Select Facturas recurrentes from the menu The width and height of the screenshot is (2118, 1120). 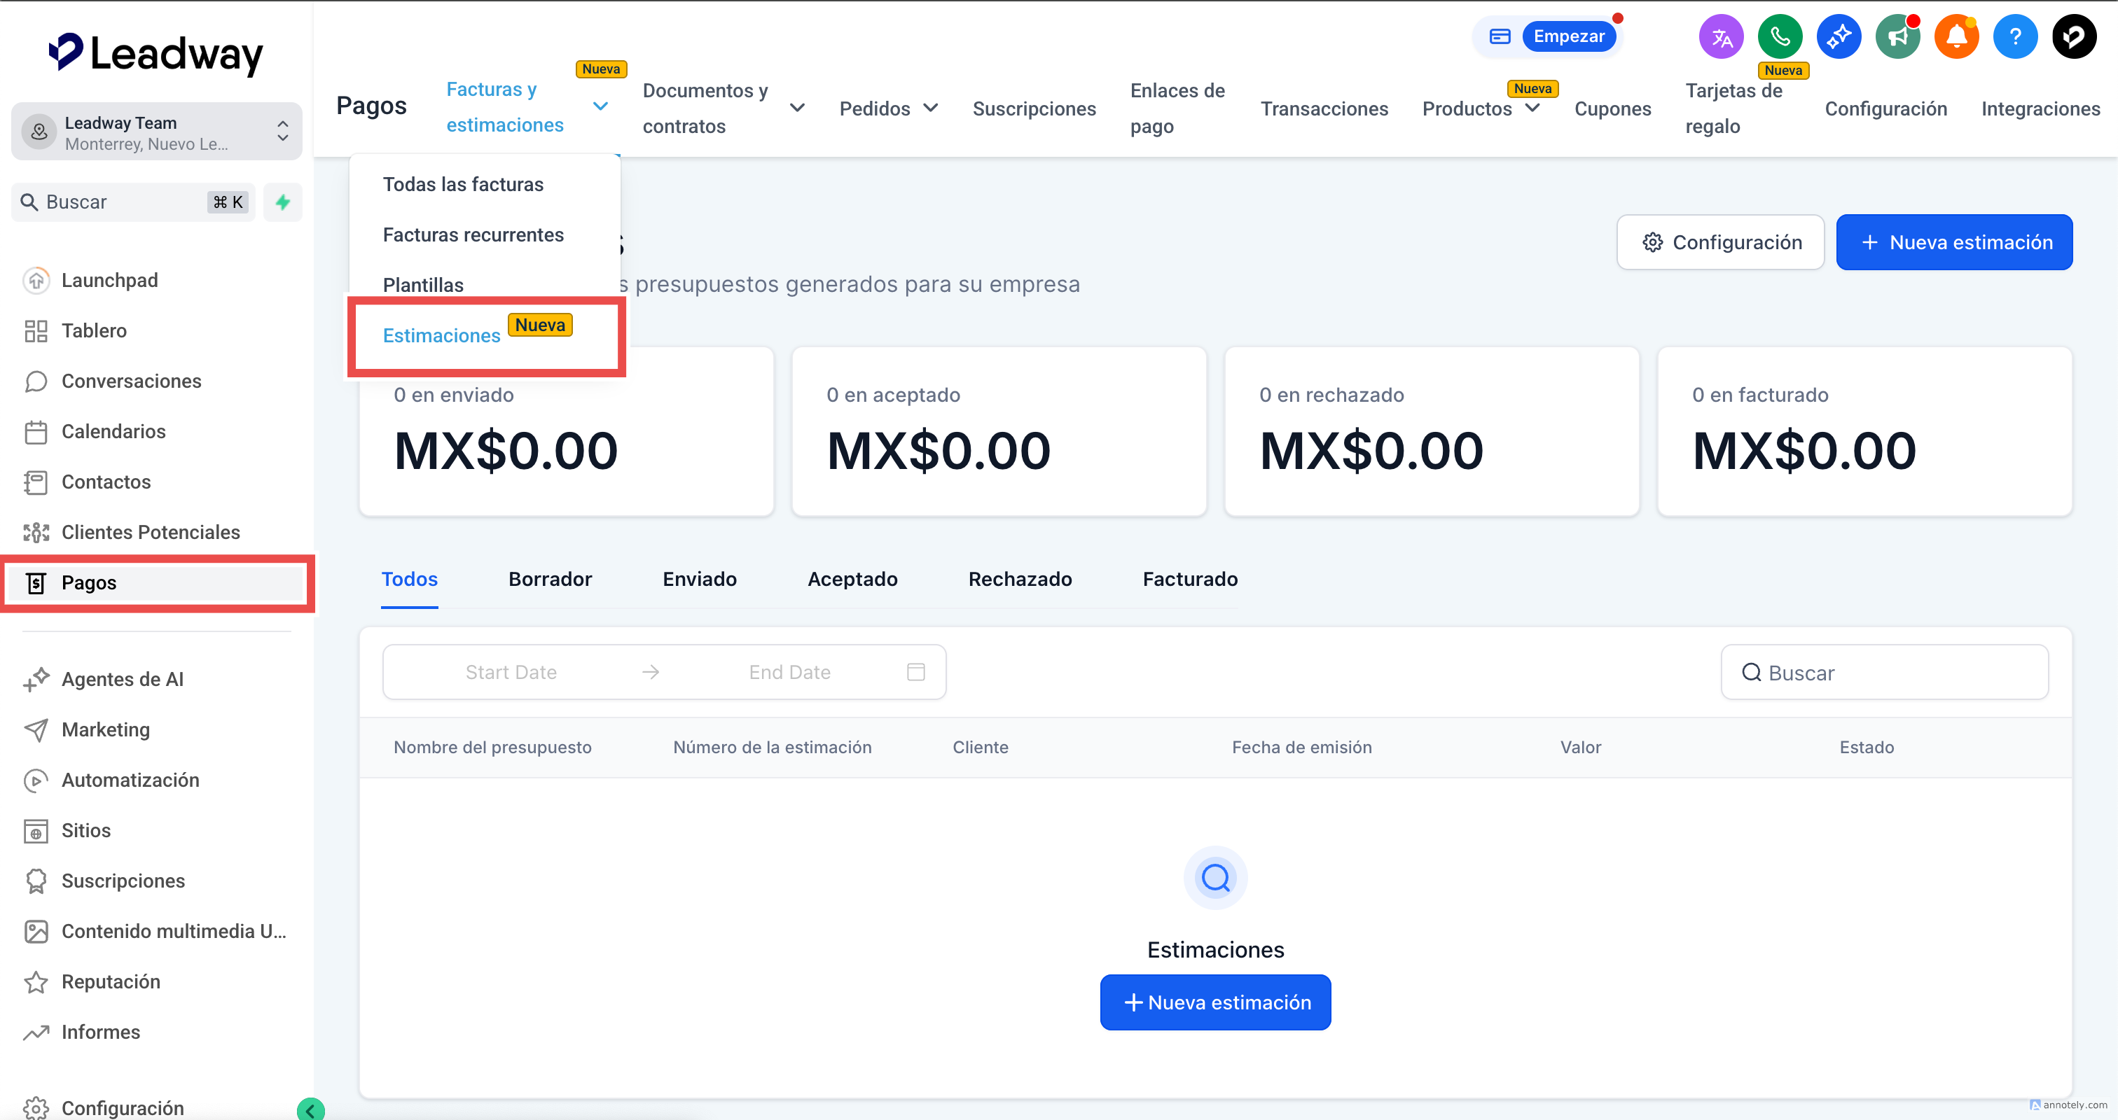pyautogui.click(x=473, y=235)
